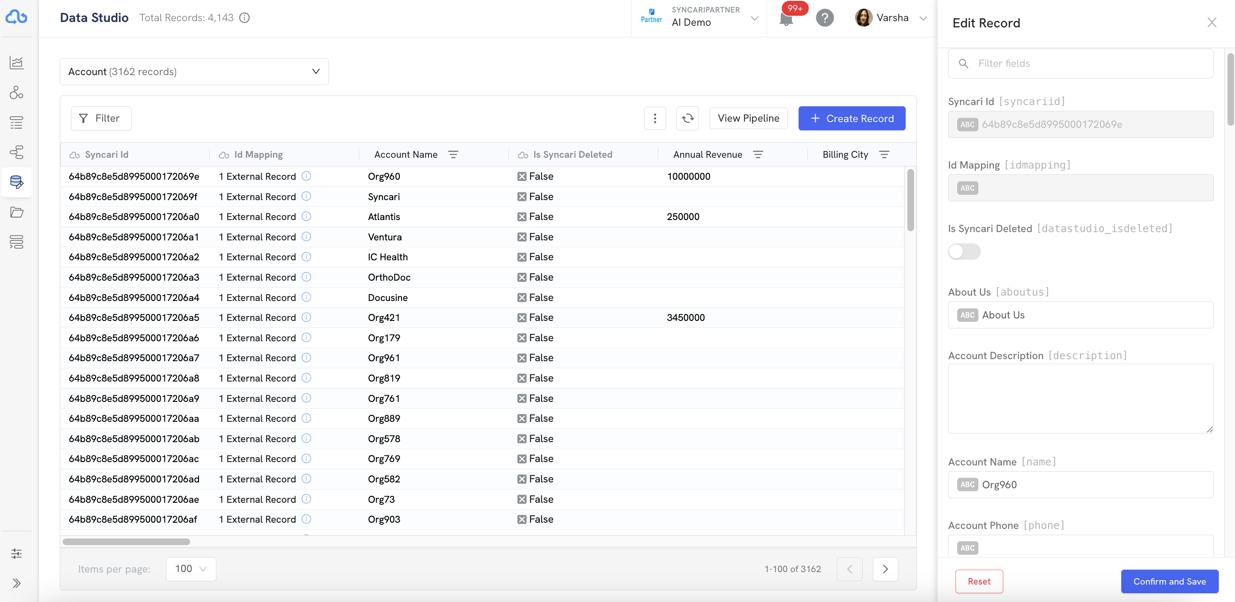The image size is (1235, 602).
Task: Click the info icon in Docusine row
Action: [x=306, y=297]
